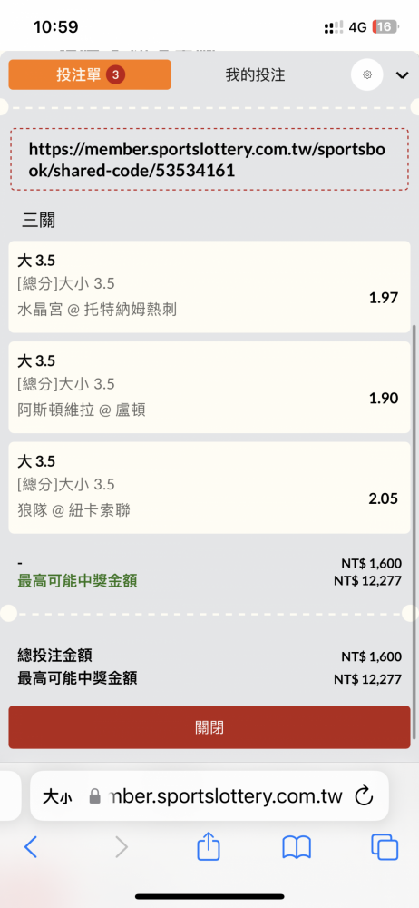
Task: Click the 關閉 button
Action: (x=209, y=727)
